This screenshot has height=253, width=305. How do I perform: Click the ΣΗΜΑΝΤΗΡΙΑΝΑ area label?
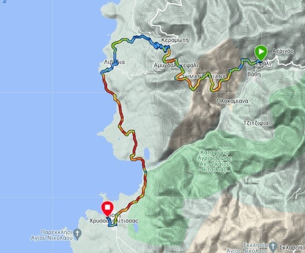click(202, 76)
